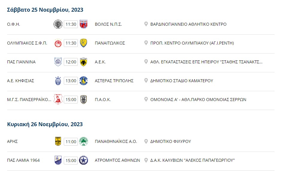This screenshot has width=282, height=171.
Task: Select the ΑΡΗΣ yellow crest
Action: (58, 141)
